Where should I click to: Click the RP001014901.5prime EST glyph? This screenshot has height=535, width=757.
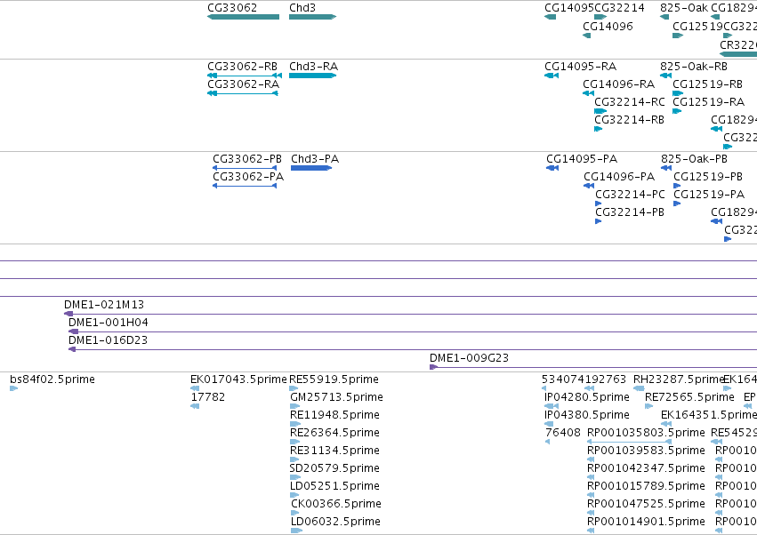(591, 531)
